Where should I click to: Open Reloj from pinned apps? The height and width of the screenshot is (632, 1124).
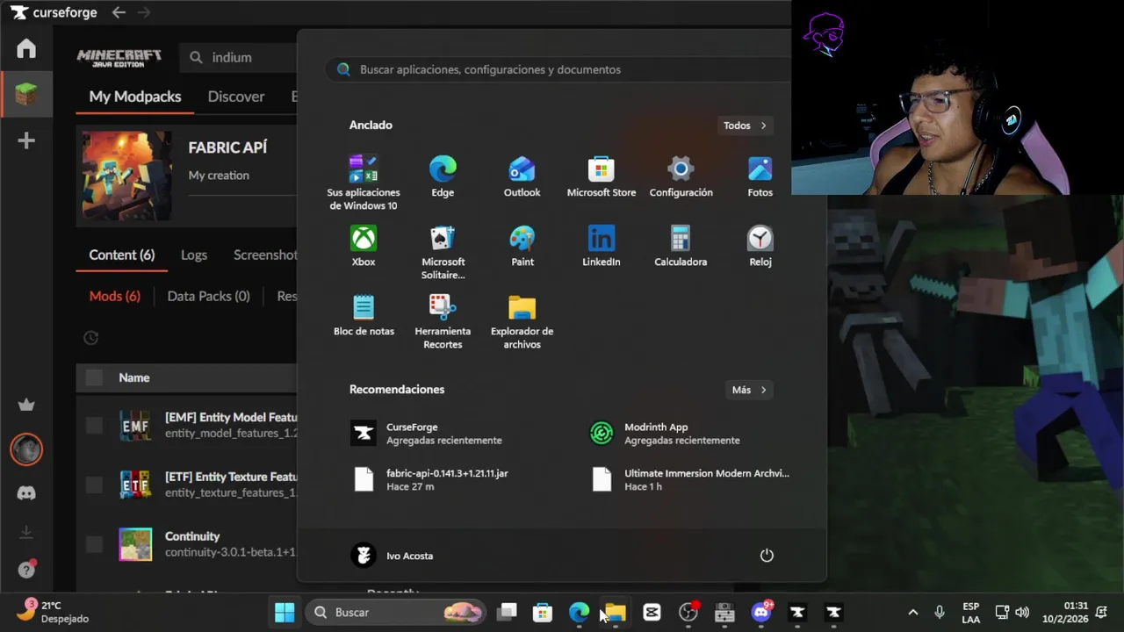760,246
